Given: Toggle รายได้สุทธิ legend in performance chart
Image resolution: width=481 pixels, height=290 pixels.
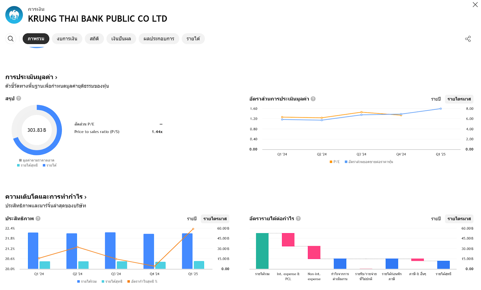Looking at the screenshot, I should 112,282.
